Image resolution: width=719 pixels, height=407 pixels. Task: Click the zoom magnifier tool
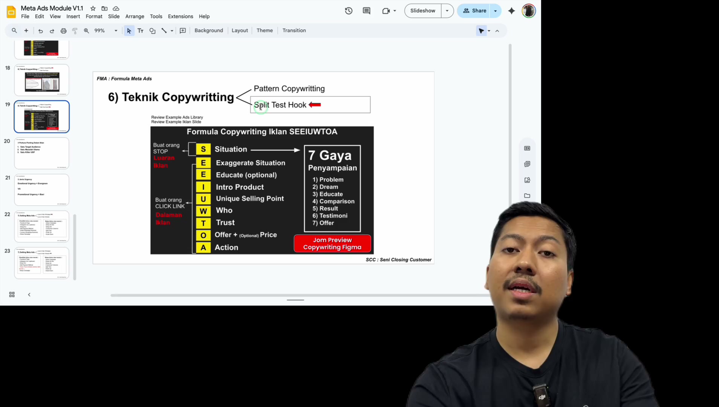tap(86, 31)
